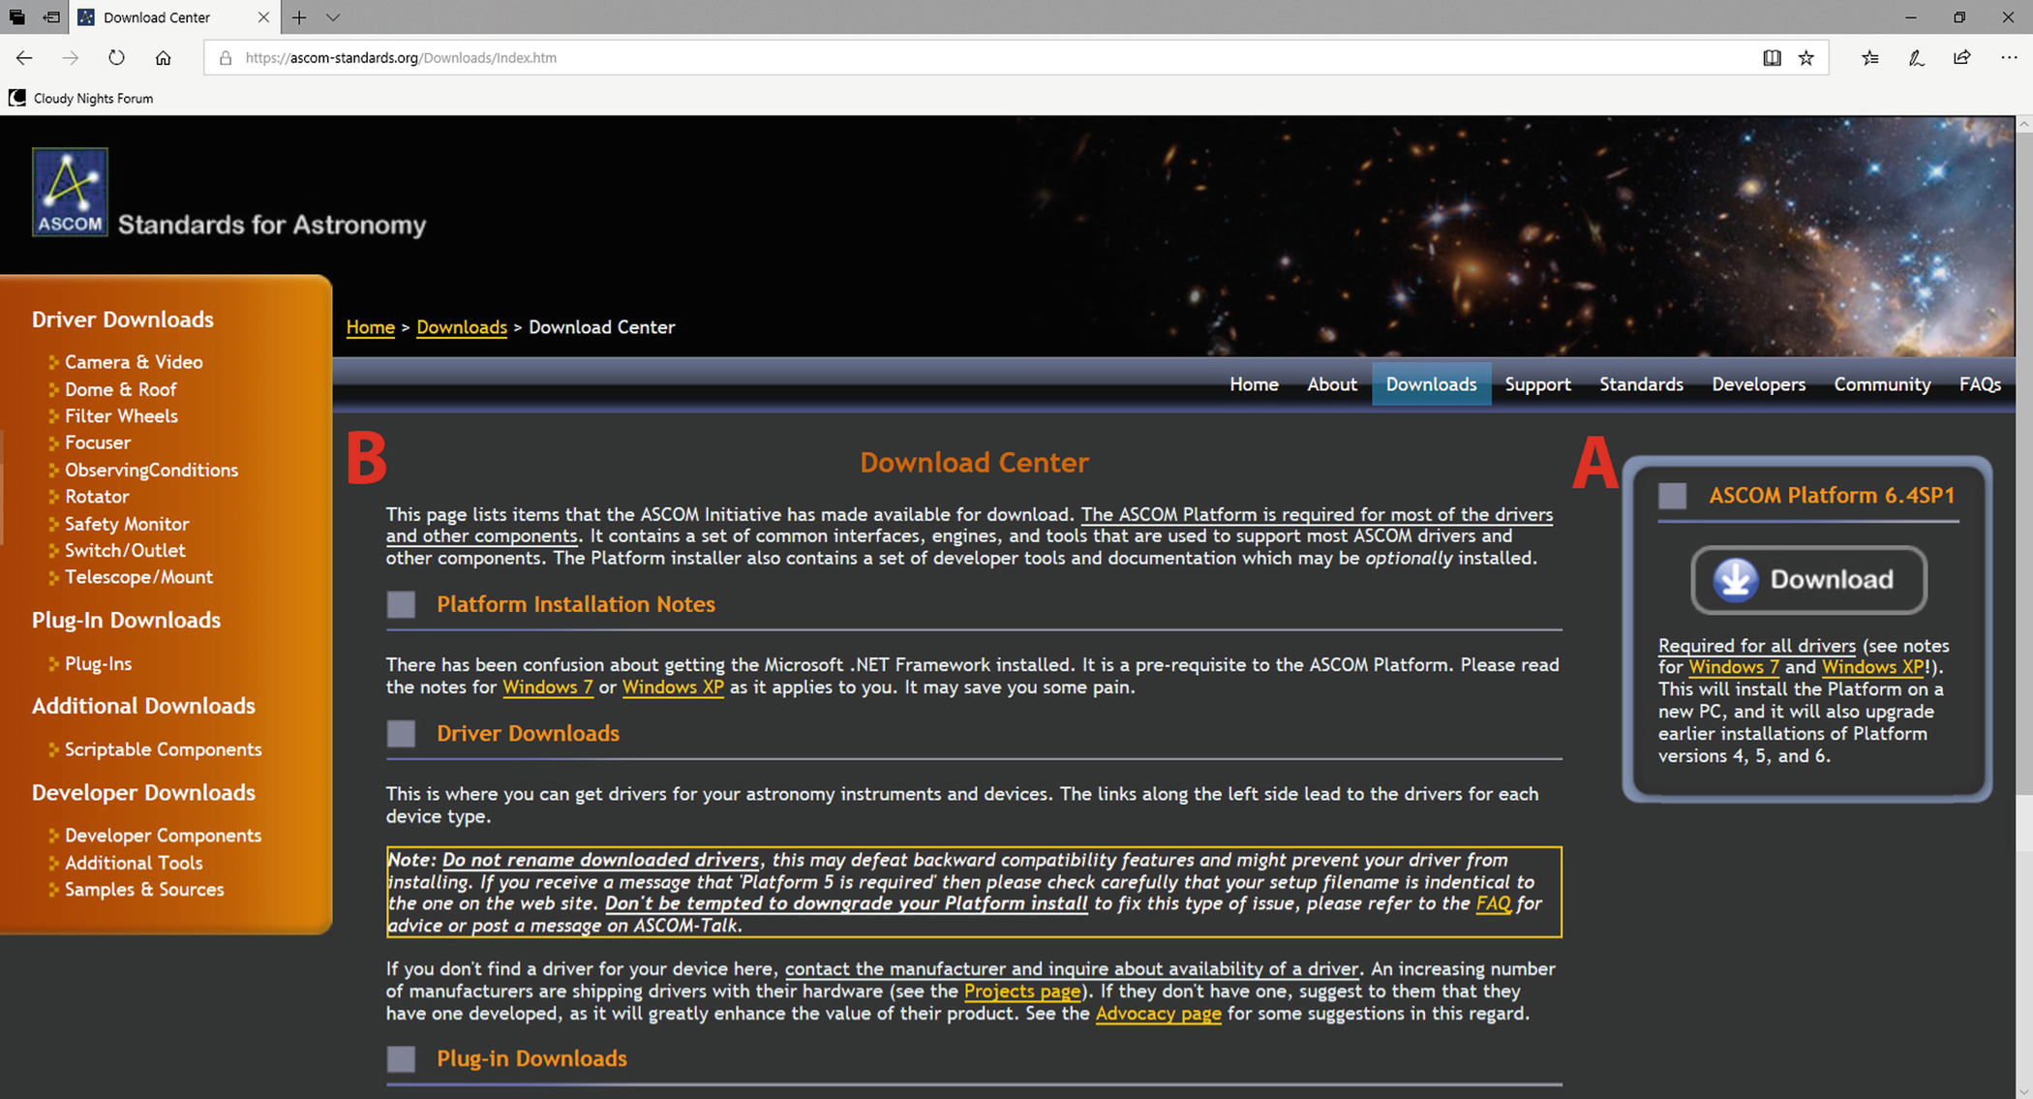Open Switch/Outlet drivers link

tap(125, 550)
